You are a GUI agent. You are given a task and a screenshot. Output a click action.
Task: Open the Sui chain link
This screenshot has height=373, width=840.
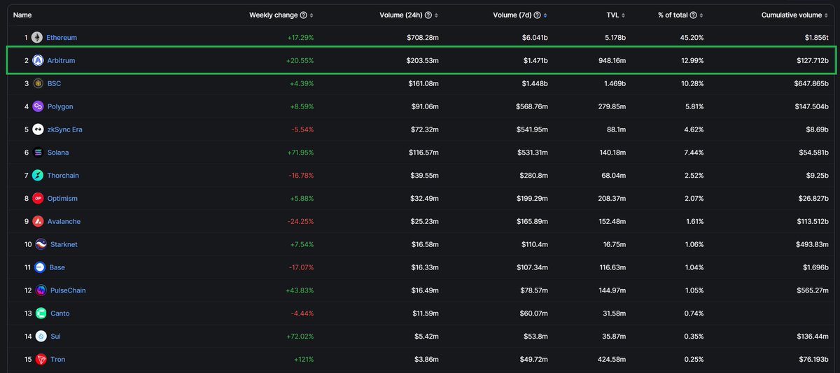pos(55,336)
